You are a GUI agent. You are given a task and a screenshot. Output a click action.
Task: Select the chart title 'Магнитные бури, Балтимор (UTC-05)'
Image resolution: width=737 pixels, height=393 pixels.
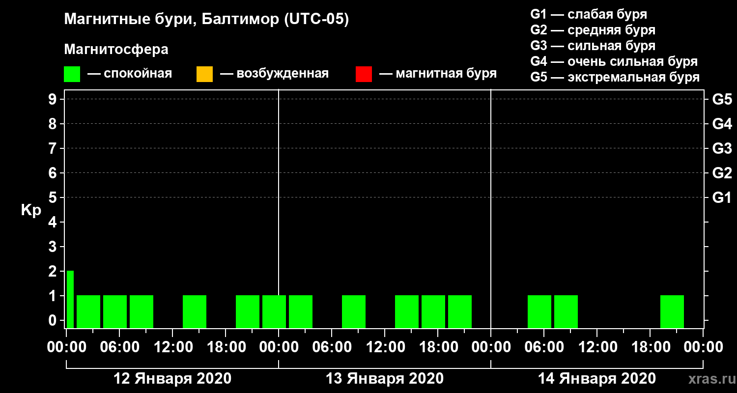pyautogui.click(x=206, y=20)
